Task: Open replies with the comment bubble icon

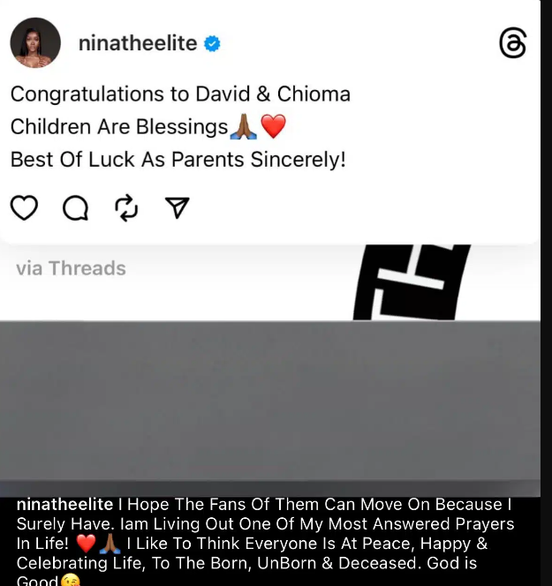Action: 76,207
